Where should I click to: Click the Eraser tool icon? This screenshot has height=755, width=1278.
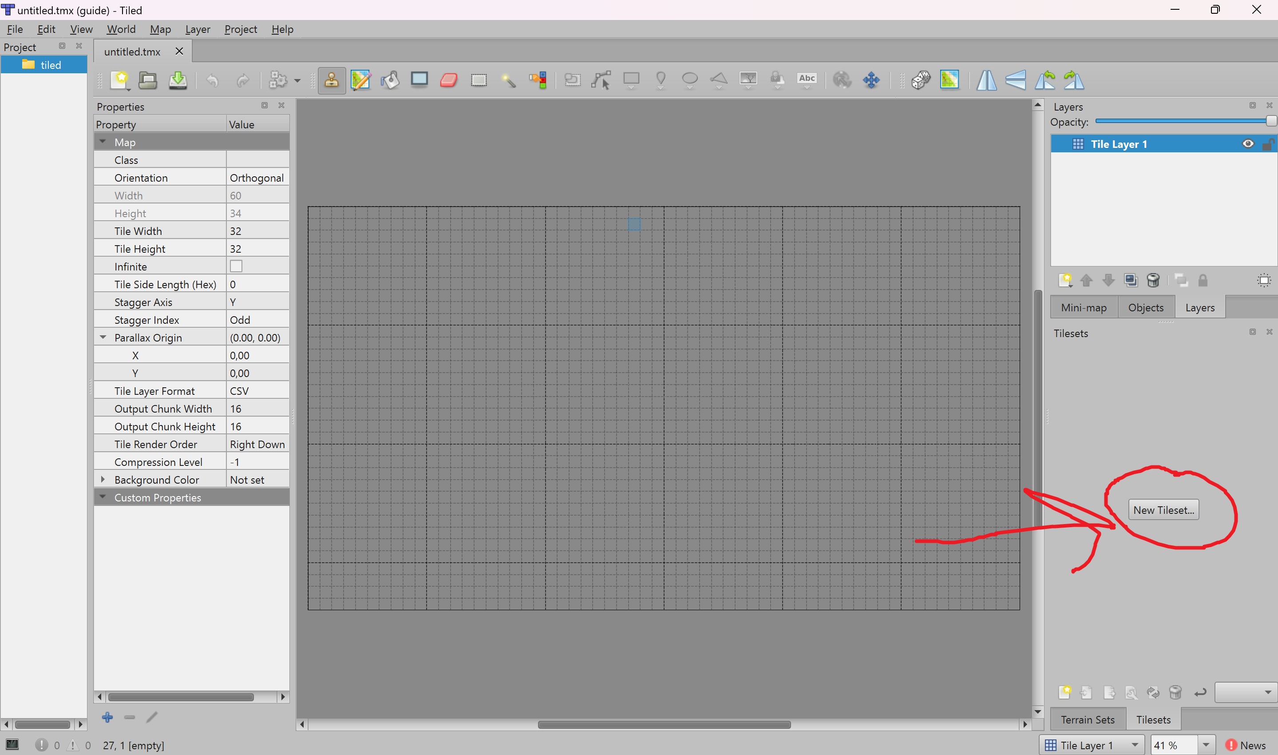[x=449, y=80]
